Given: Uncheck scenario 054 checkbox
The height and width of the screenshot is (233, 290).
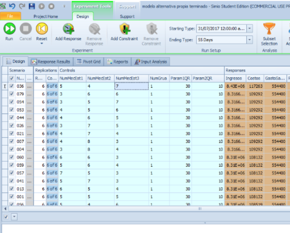Looking at the screenshot, I should point(11,102).
